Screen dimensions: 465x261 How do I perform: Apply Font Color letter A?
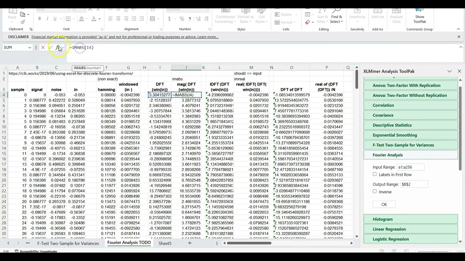pos(94,19)
